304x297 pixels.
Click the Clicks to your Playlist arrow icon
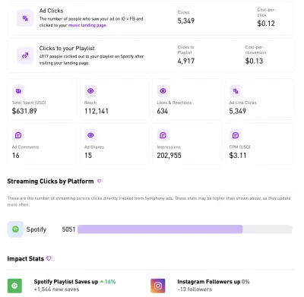pyautogui.click(x=25, y=55)
